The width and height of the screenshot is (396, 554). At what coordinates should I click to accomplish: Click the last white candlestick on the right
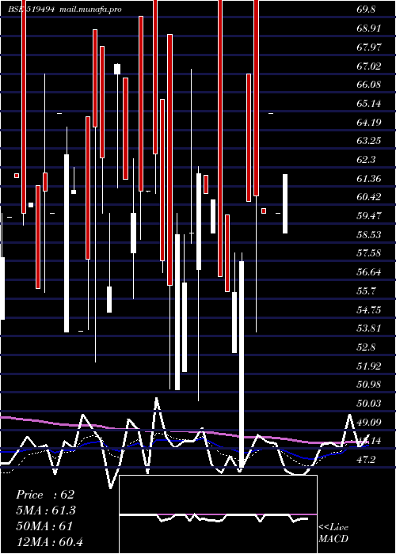coord(285,204)
